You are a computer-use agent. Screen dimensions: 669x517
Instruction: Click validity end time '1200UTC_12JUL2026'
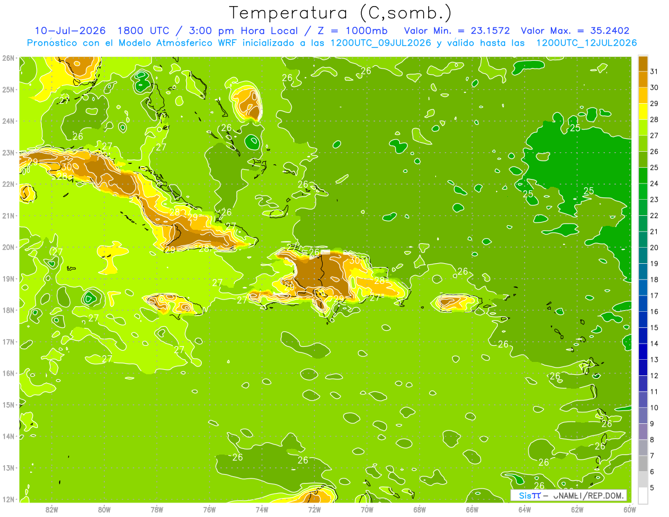click(x=586, y=42)
